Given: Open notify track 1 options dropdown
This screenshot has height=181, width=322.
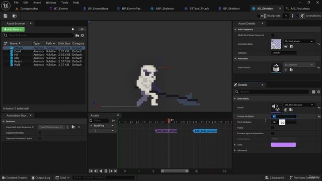Looking at the screenshot, I should tap(113, 131).
